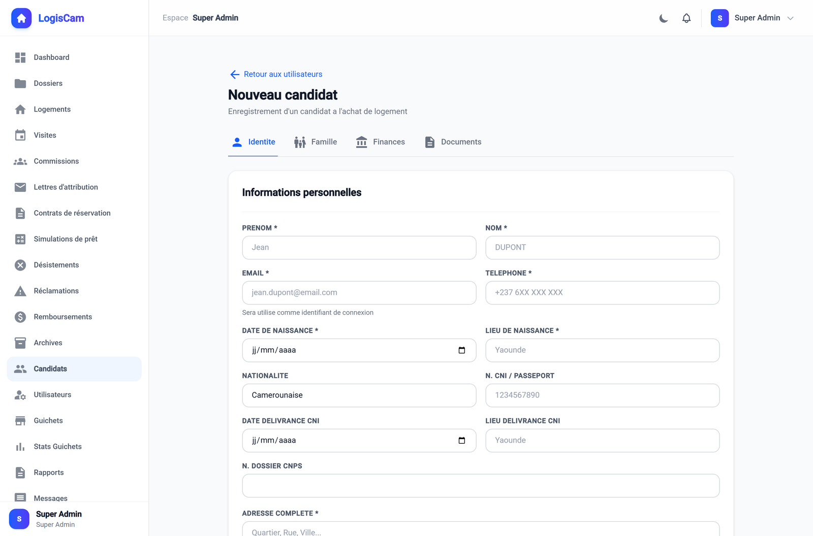The image size is (813, 536).
Task: Open notifications bell icon
Action: 686,18
